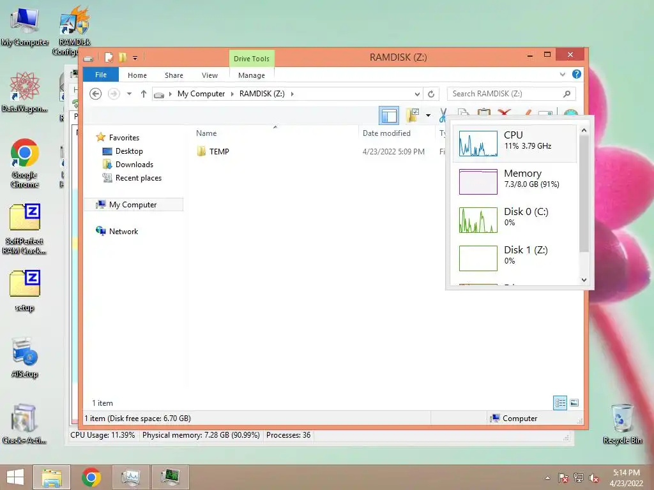The height and width of the screenshot is (490, 654).
Task: Click the folder options toolbar icon
Action: [413, 115]
